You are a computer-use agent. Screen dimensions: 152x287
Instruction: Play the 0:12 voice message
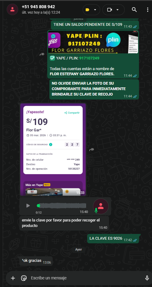click(28, 206)
